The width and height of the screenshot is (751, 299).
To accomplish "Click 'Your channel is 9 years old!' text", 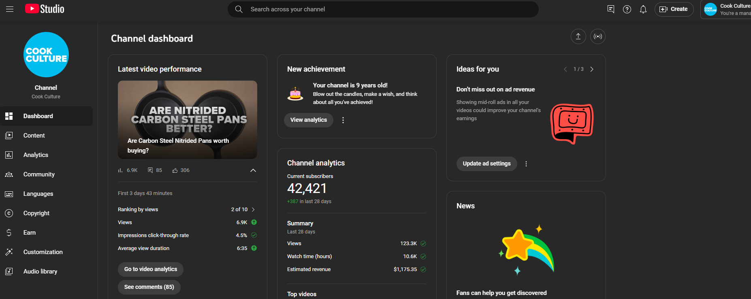I will point(350,85).
